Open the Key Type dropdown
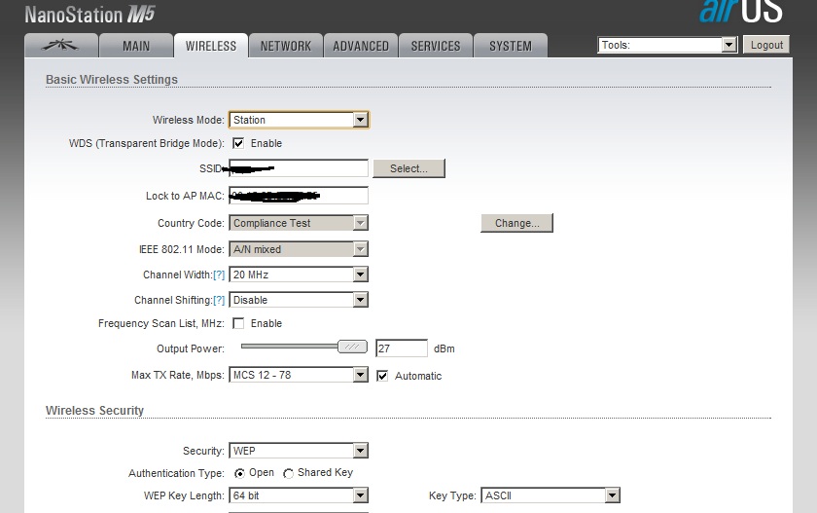Screen dimensions: 817x513 click(x=551, y=495)
